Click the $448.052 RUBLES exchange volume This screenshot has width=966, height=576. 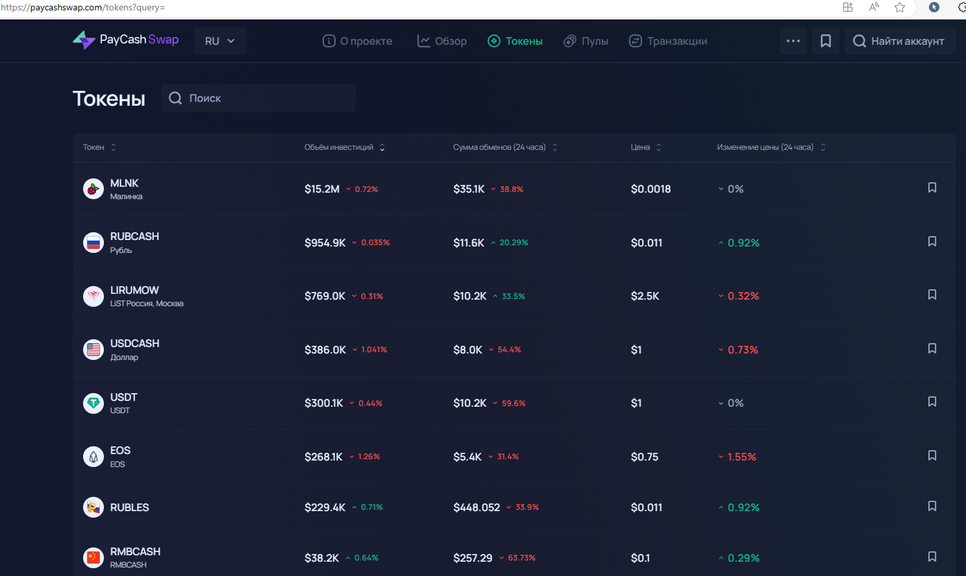477,507
